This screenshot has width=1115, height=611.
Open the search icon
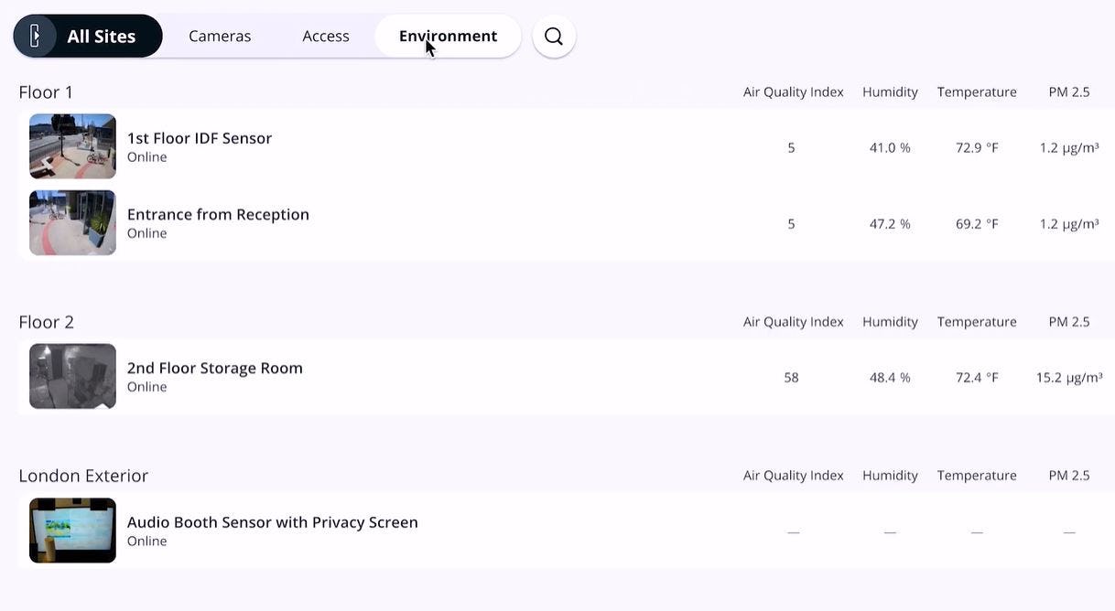click(x=553, y=35)
